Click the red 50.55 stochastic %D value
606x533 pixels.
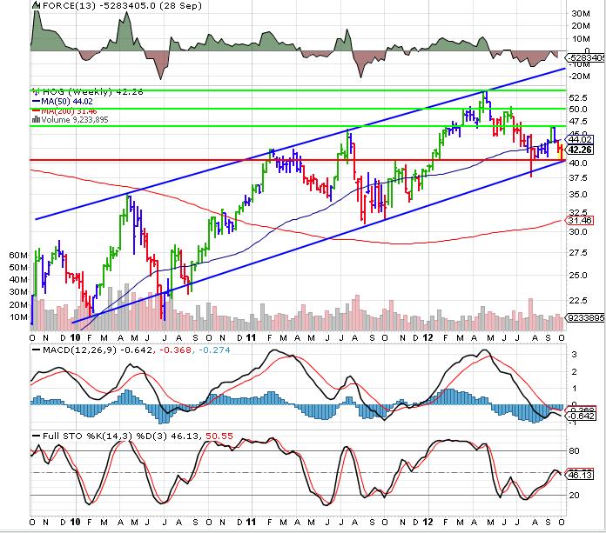pyautogui.click(x=219, y=436)
